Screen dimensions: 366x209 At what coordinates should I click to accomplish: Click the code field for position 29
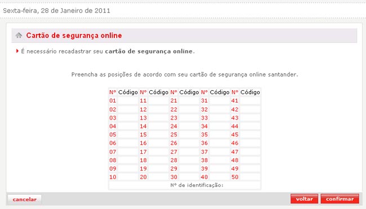pyautogui.click(x=189, y=168)
